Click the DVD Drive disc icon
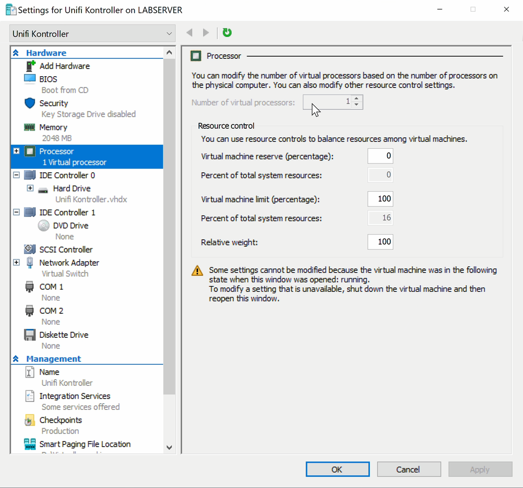The width and height of the screenshot is (523, 488). (x=44, y=225)
